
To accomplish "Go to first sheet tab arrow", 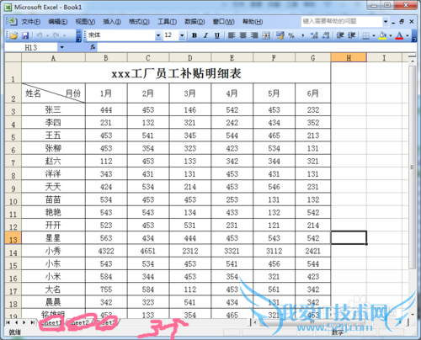I will (8, 322).
